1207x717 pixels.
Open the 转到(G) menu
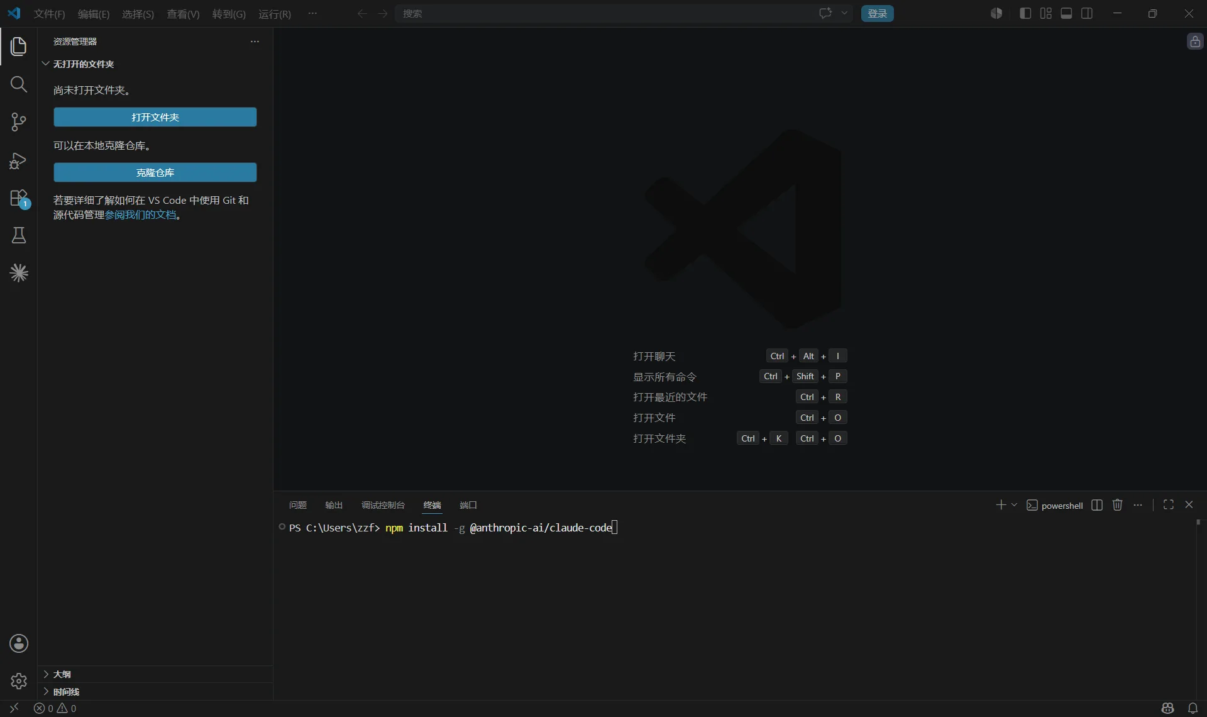229,14
